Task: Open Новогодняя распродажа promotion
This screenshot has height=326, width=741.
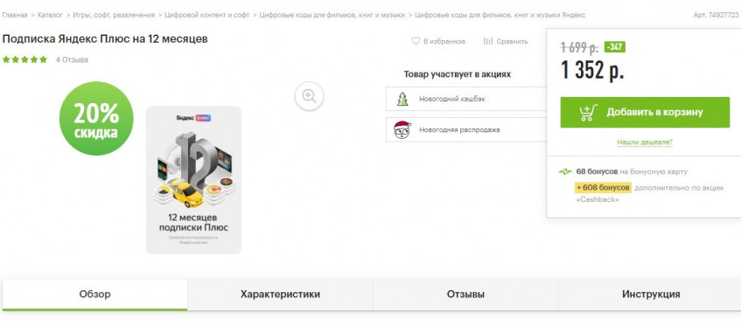Action: click(466, 129)
